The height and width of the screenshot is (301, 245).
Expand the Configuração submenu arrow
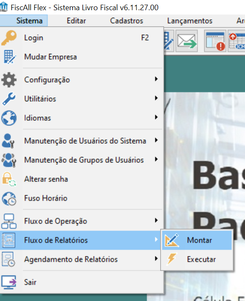(156, 79)
